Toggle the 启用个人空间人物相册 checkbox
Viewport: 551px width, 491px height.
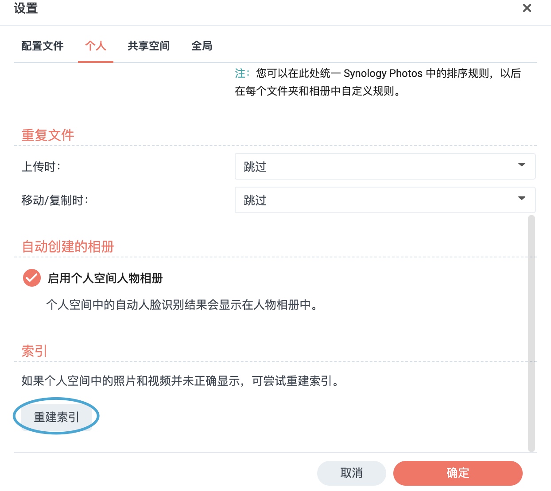[x=32, y=278]
